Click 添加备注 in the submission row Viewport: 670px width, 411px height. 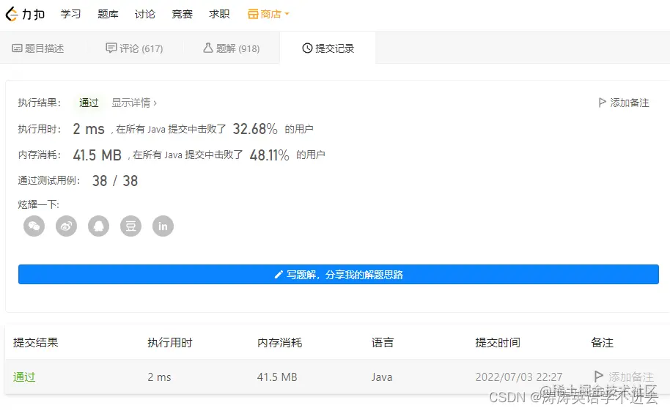(625, 377)
